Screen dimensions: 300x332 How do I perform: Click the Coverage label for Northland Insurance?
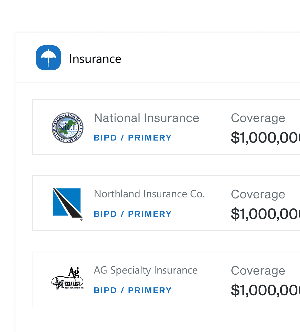coord(258,194)
